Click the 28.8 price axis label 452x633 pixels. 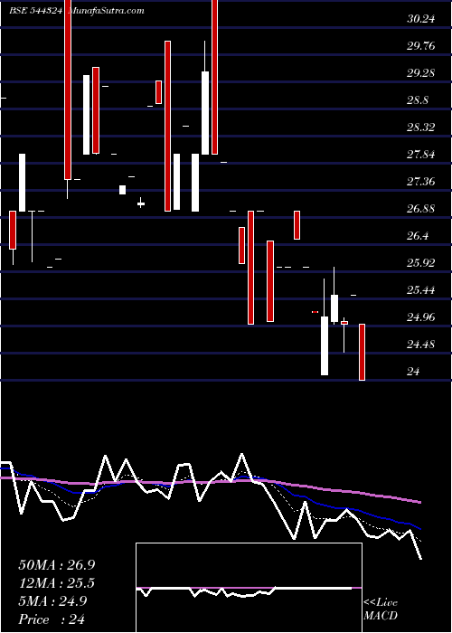[x=418, y=100]
